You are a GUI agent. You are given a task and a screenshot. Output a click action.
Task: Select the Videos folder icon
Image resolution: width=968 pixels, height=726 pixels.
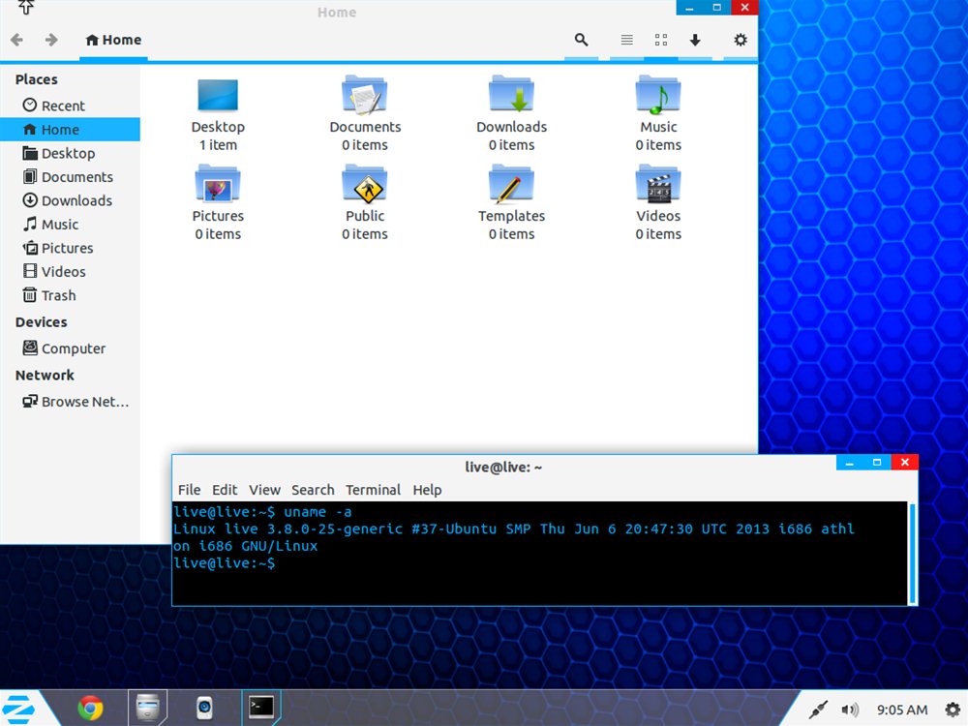coord(658,185)
